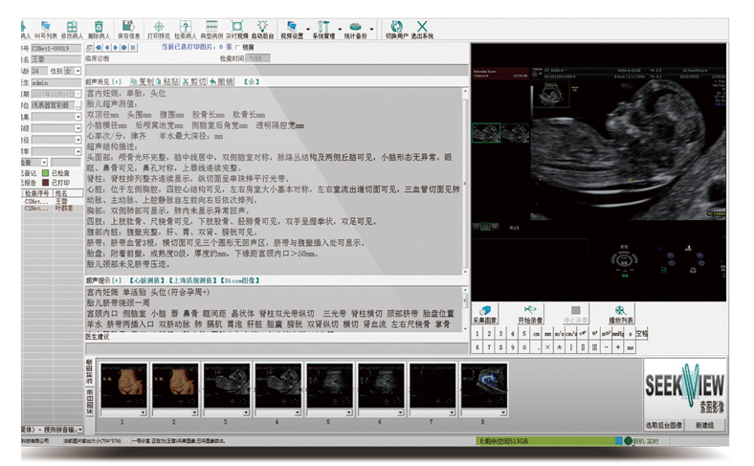The image size is (754, 466).
Task: Click 【上海质股测值】 template link
Action: coord(192,280)
